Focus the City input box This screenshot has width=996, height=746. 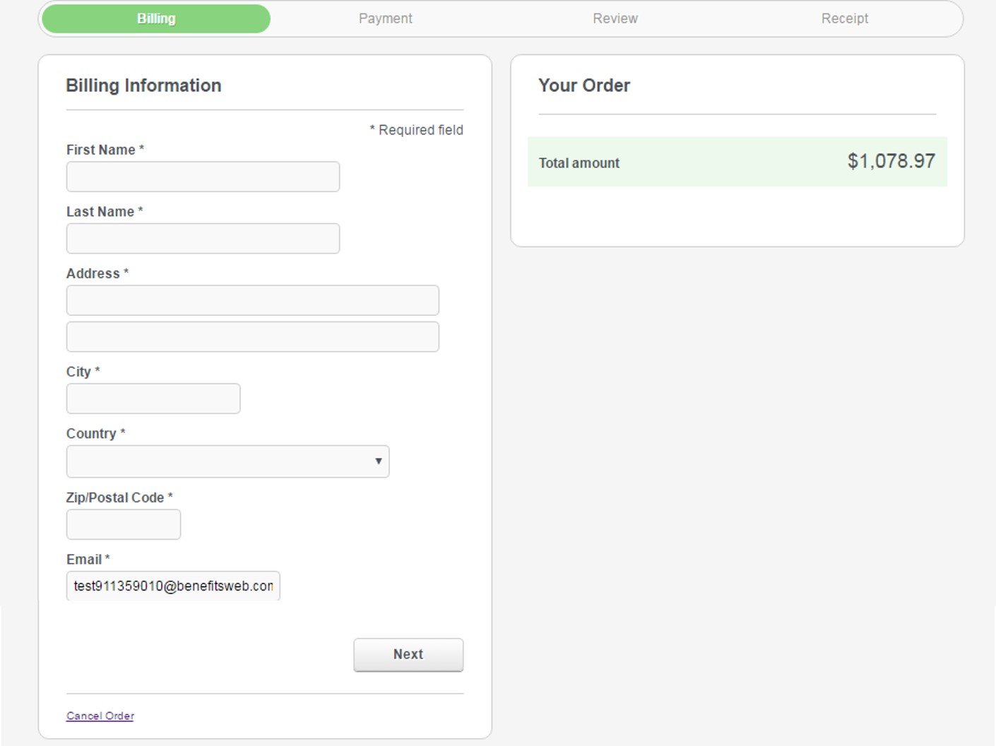(x=153, y=399)
